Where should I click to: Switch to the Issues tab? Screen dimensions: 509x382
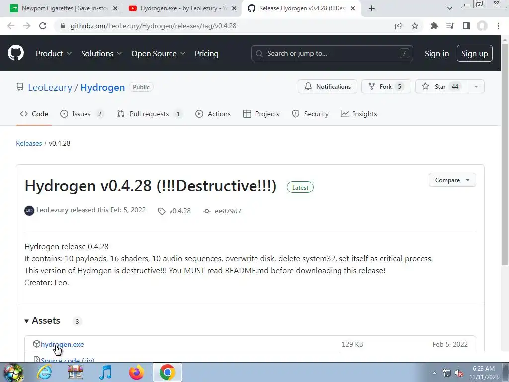coord(82,114)
